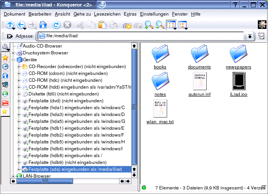Click the Copy icon in the toolbar
The height and width of the screenshot is (194, 268).
(x=92, y=25)
